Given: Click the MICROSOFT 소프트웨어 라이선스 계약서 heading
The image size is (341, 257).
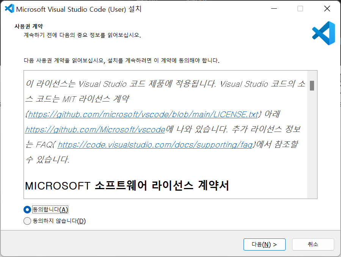Looking at the screenshot, I should [127, 186].
